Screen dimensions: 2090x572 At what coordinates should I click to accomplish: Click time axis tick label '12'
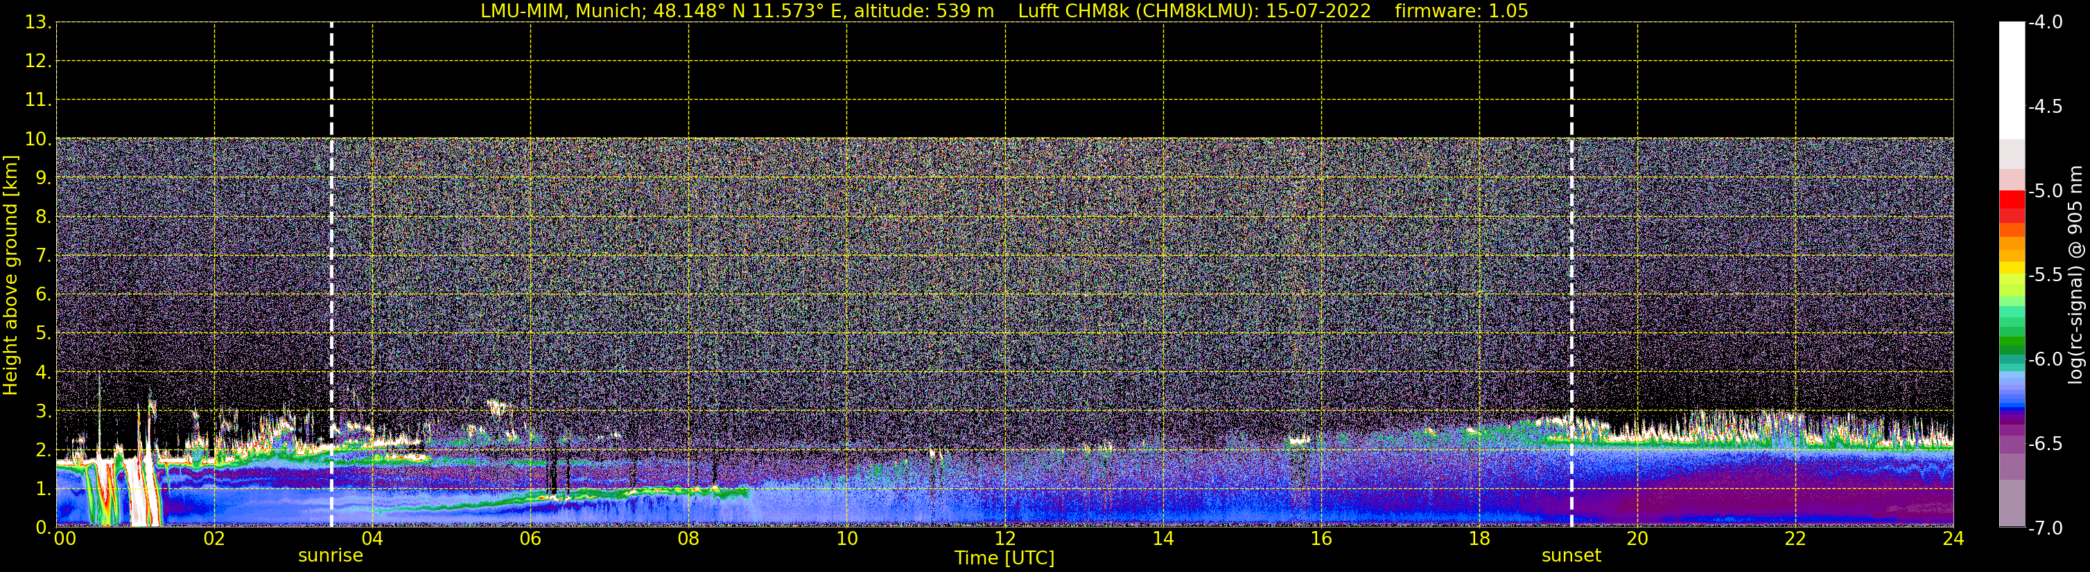pyautogui.click(x=1004, y=539)
